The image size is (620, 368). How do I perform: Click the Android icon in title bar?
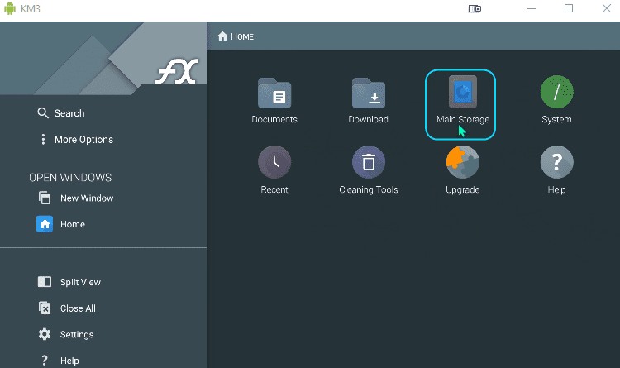[x=10, y=8]
